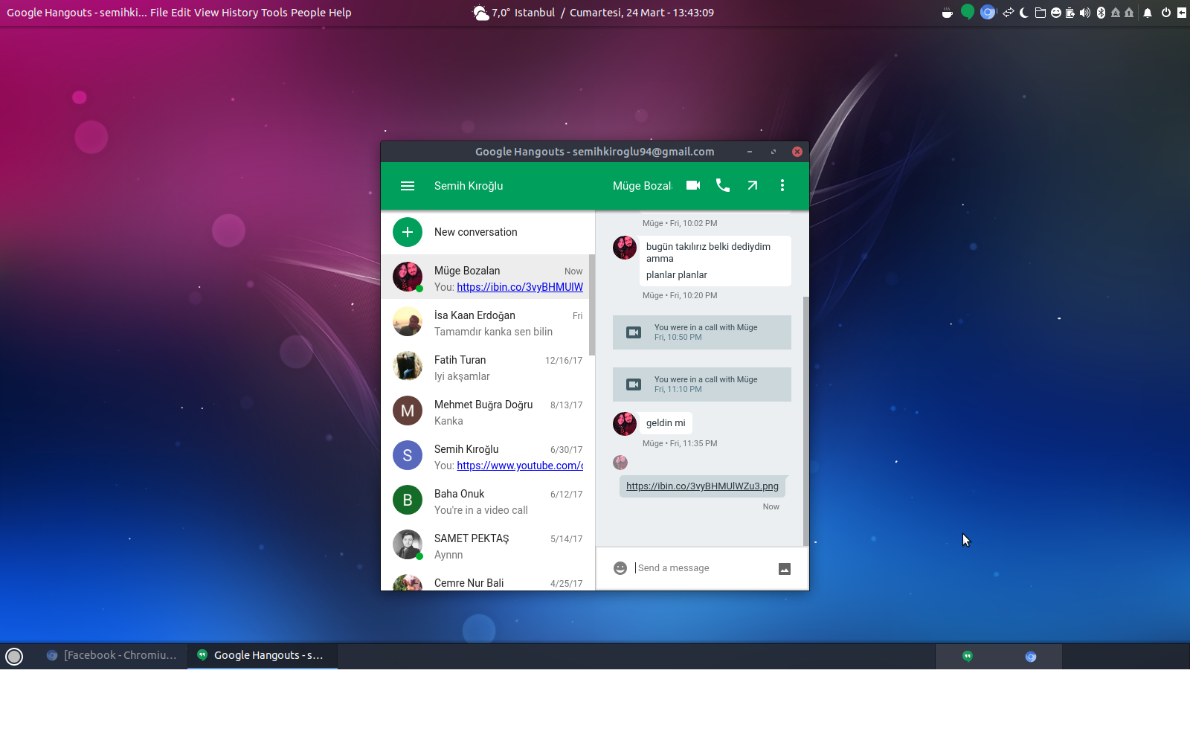The width and height of the screenshot is (1190, 737).
Task: Select Fatih Turan conversation
Action: pos(485,367)
